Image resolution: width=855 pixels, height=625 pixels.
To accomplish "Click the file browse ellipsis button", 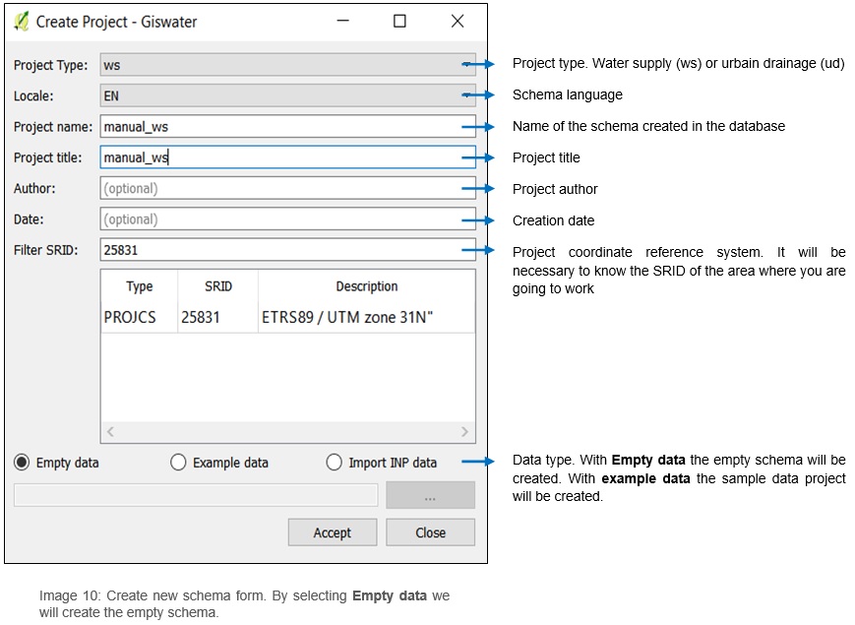I will [430, 496].
